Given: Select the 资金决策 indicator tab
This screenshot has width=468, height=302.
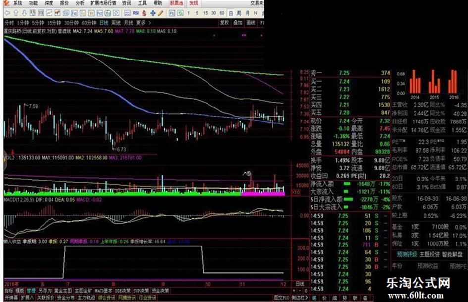Looking at the screenshot, I should click(x=160, y=290).
